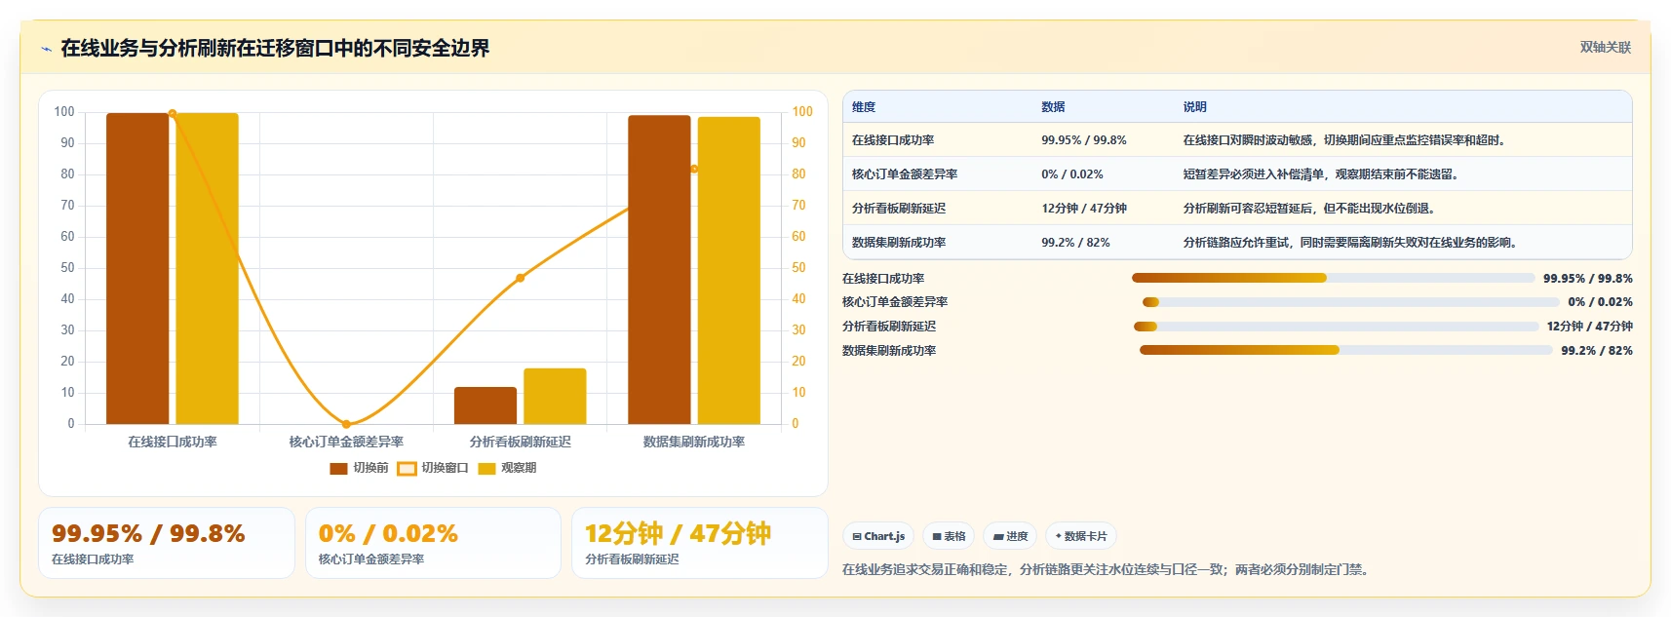Click the description starting 分析刷新可容忍短暂延后
This screenshot has width=1671, height=617.
pos(1310,209)
